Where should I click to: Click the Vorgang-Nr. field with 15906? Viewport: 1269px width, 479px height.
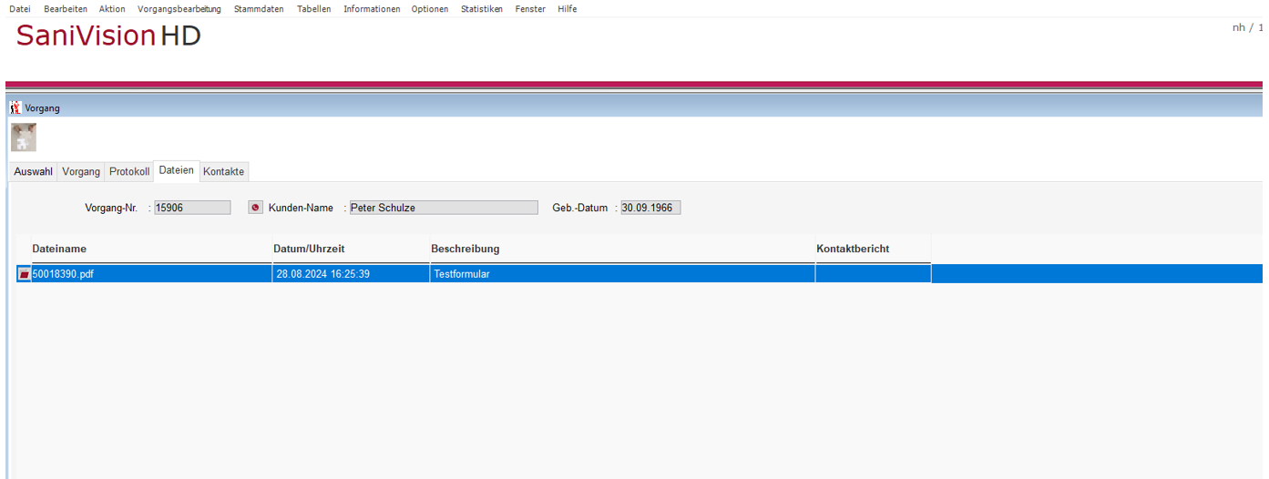(192, 208)
